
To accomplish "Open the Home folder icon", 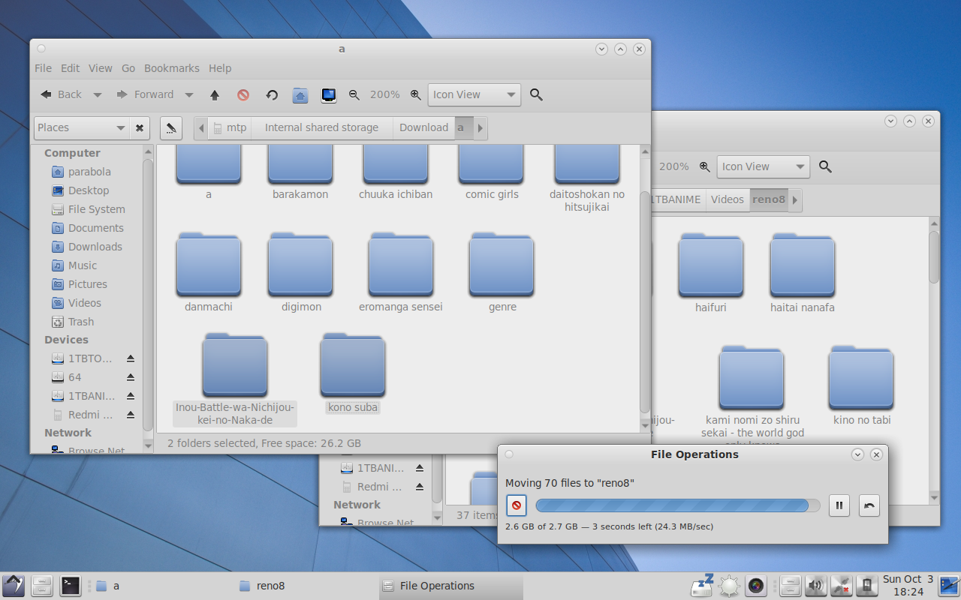I will (300, 94).
